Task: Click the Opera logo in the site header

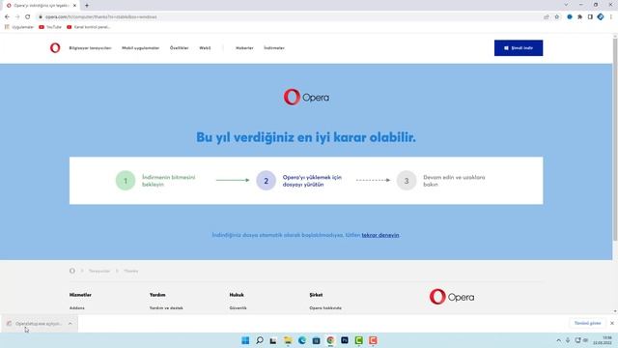Action: (55, 47)
